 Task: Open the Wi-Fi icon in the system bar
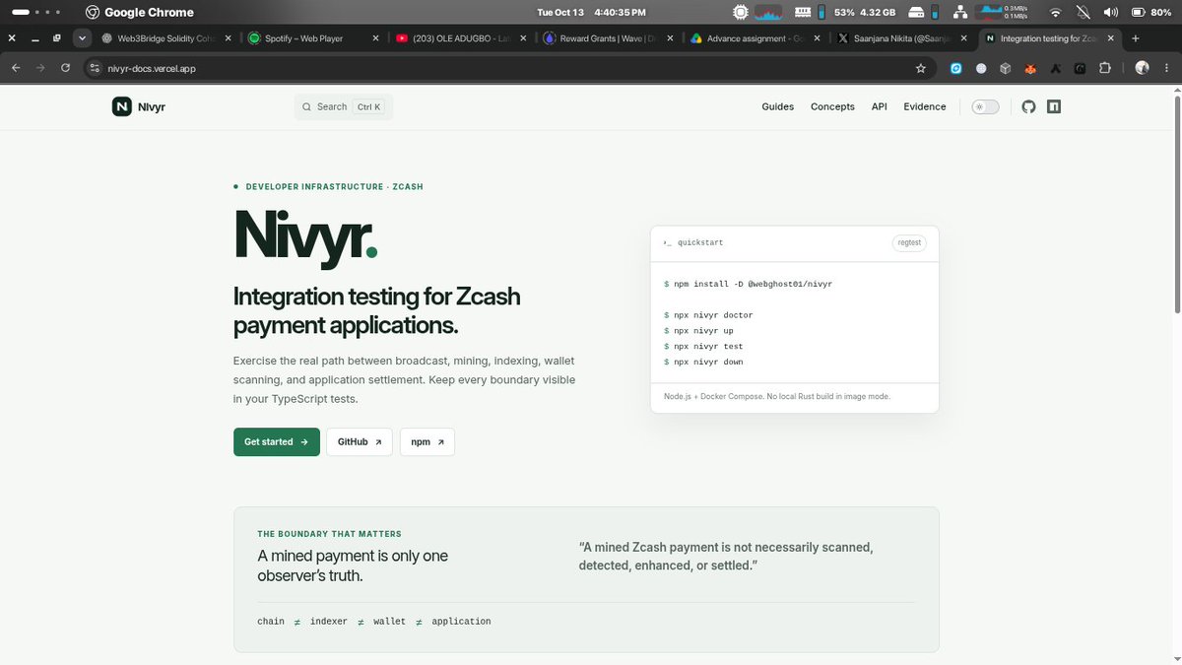(1056, 12)
